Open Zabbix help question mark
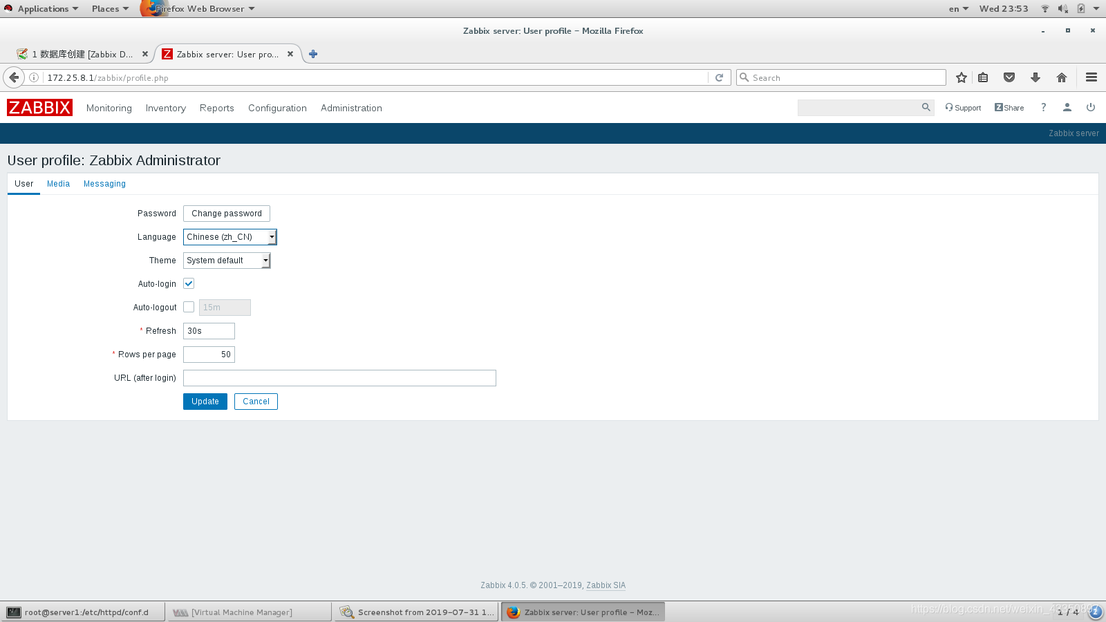This screenshot has height=622, width=1106. [1044, 107]
